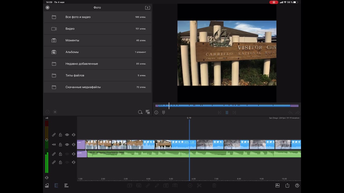Open the audio mixer bars icon
This screenshot has height=193, width=344.
point(66,185)
